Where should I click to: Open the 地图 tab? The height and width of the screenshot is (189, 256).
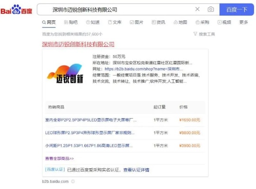[181, 22]
